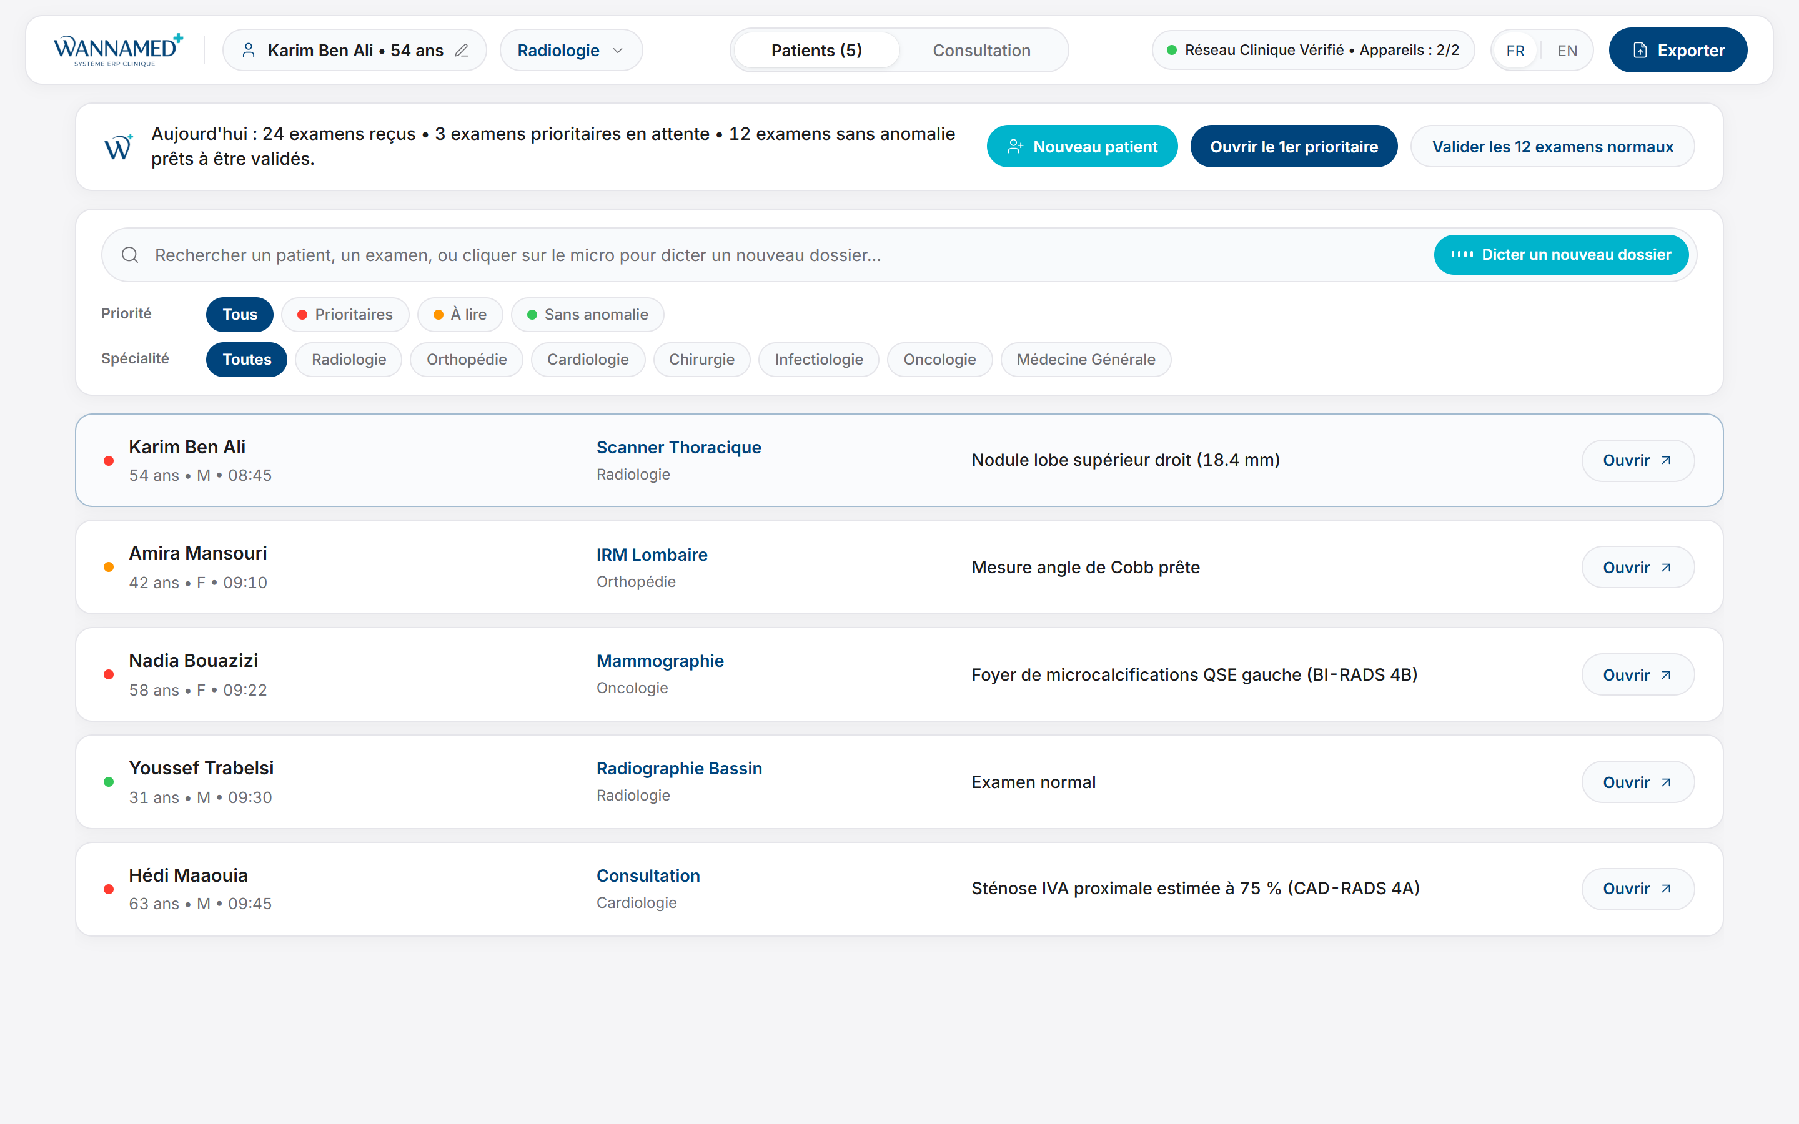Image resolution: width=1799 pixels, height=1124 pixels.
Task: Open Nadia Bouazizi's Mammographie record
Action: pos(1638,675)
